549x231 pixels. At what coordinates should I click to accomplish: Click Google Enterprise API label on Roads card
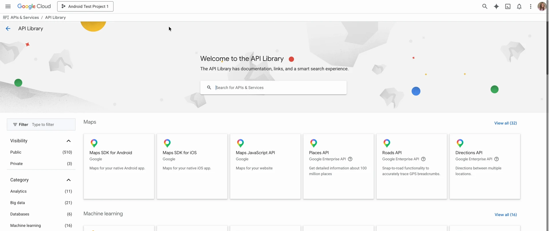coord(401,159)
